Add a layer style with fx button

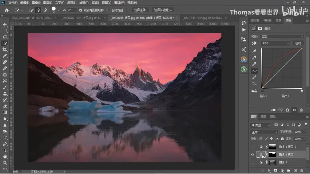[x=269, y=170]
